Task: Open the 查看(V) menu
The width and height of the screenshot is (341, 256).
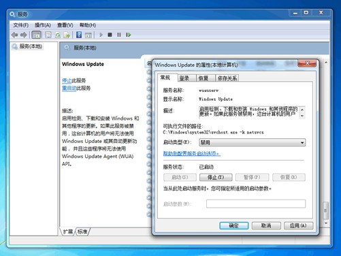Action: click(65, 25)
